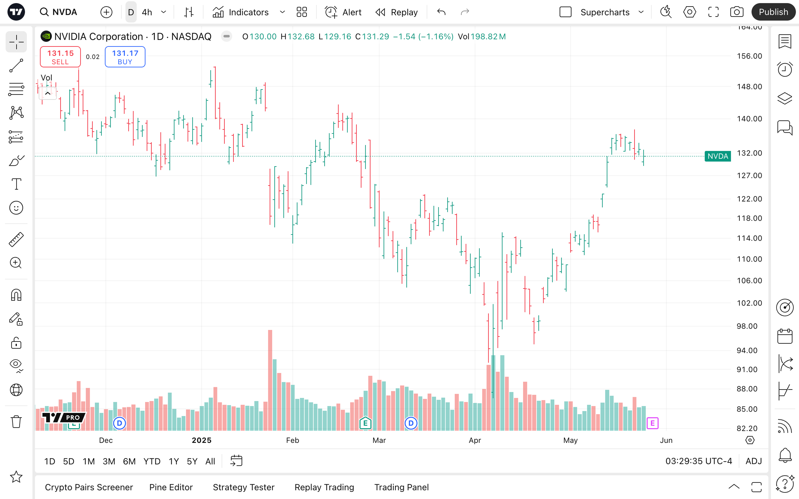Switch to Strategy Tester tab
799x499 pixels.
click(243, 487)
